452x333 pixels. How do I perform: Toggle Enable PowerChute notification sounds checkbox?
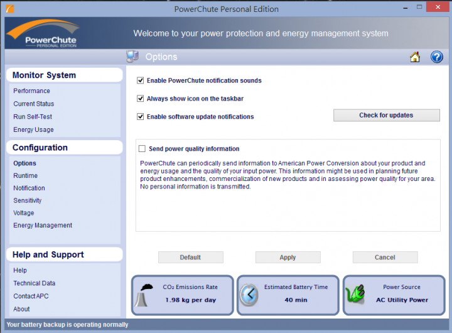141,80
